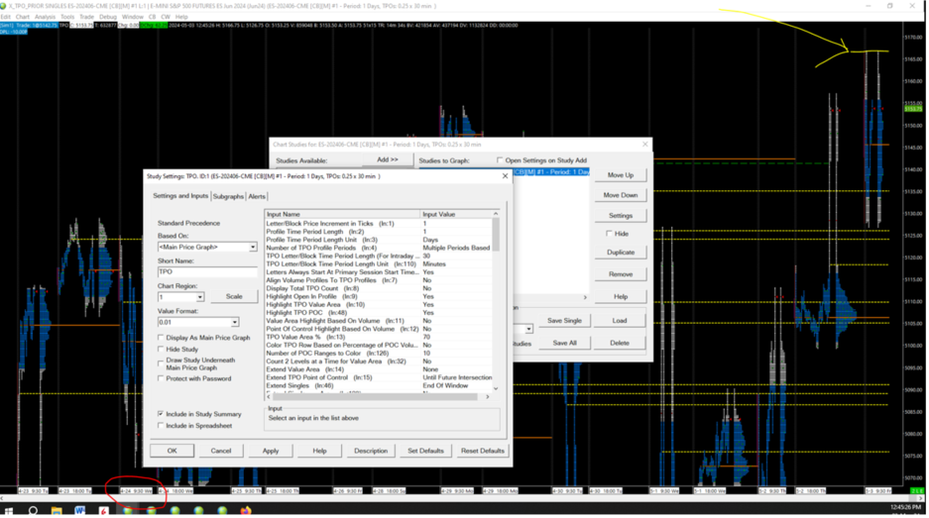The image size is (929, 518).
Task: Open the Analysis menu in menu bar
Action: (x=45, y=17)
